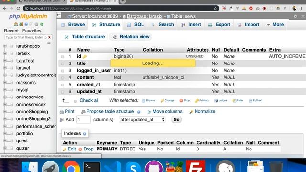Viewport: 306px width, 172px height.
Task: Bookmark page with the star icon
Action: pyautogui.click(x=215, y=9)
